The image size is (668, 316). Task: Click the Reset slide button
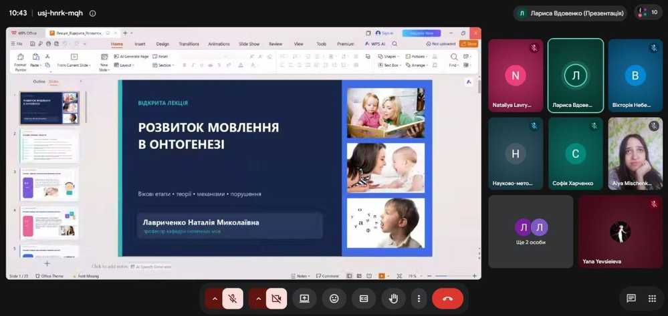point(160,56)
